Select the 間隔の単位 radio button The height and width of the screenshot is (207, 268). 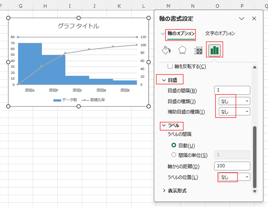tap(174, 155)
